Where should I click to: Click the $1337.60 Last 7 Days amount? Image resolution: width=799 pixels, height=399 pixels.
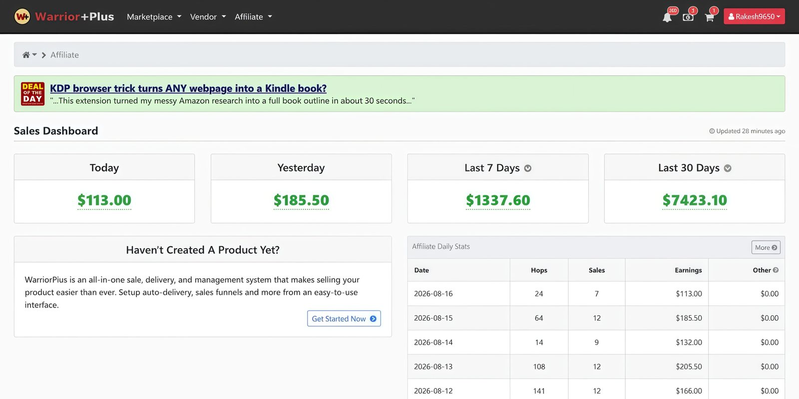pyautogui.click(x=498, y=200)
